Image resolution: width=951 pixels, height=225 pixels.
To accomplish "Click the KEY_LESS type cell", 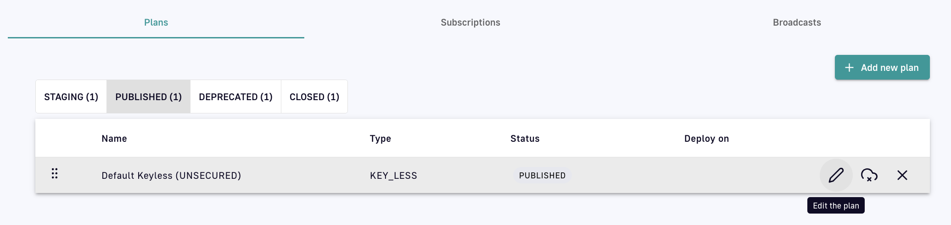I will (x=393, y=176).
